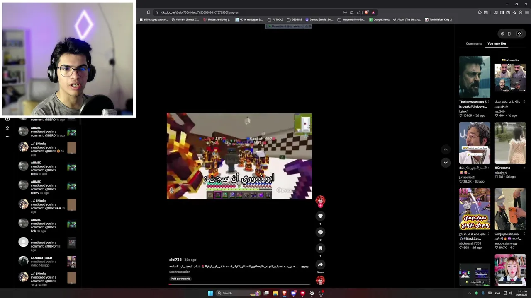
Task: Toggle the browser sidebar panel icon
Action: coord(502,12)
